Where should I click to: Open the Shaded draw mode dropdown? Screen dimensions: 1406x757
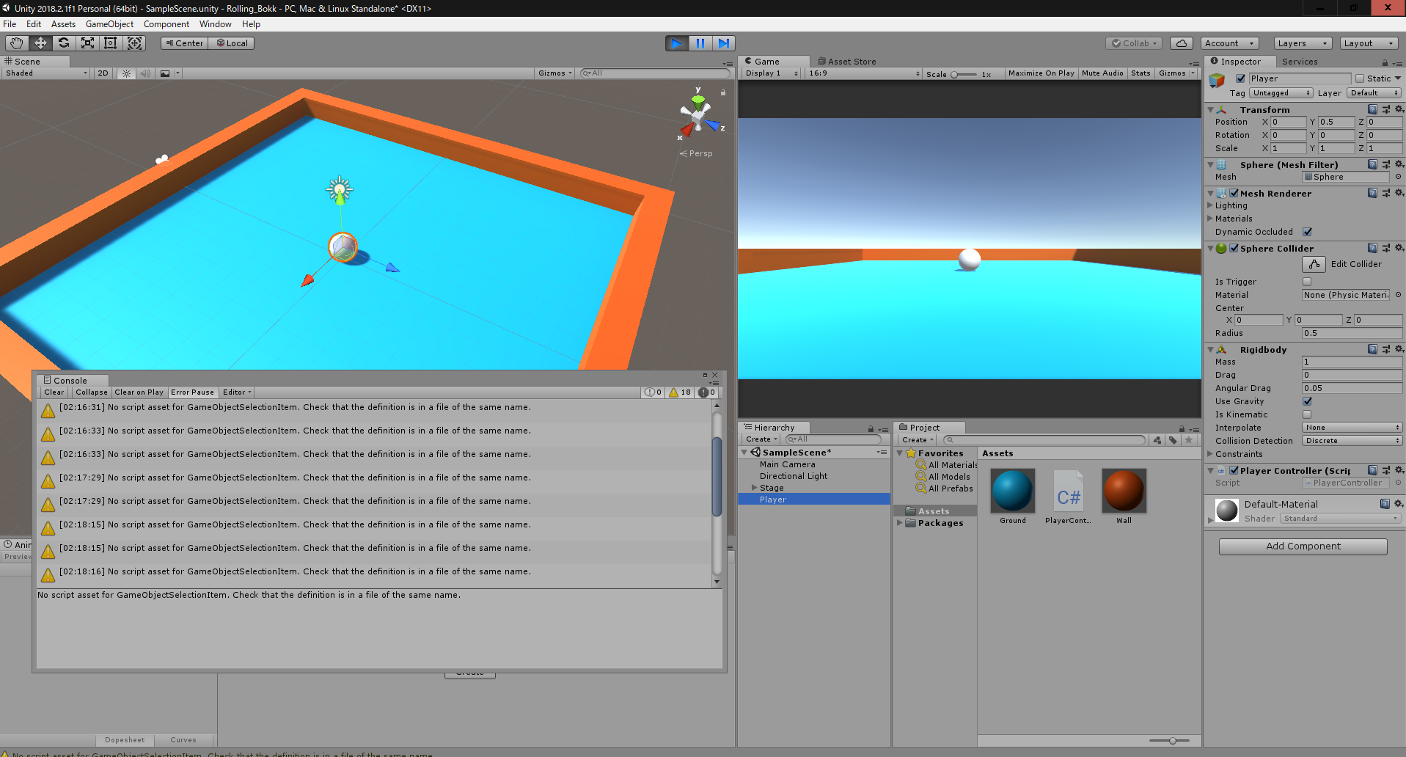[45, 73]
